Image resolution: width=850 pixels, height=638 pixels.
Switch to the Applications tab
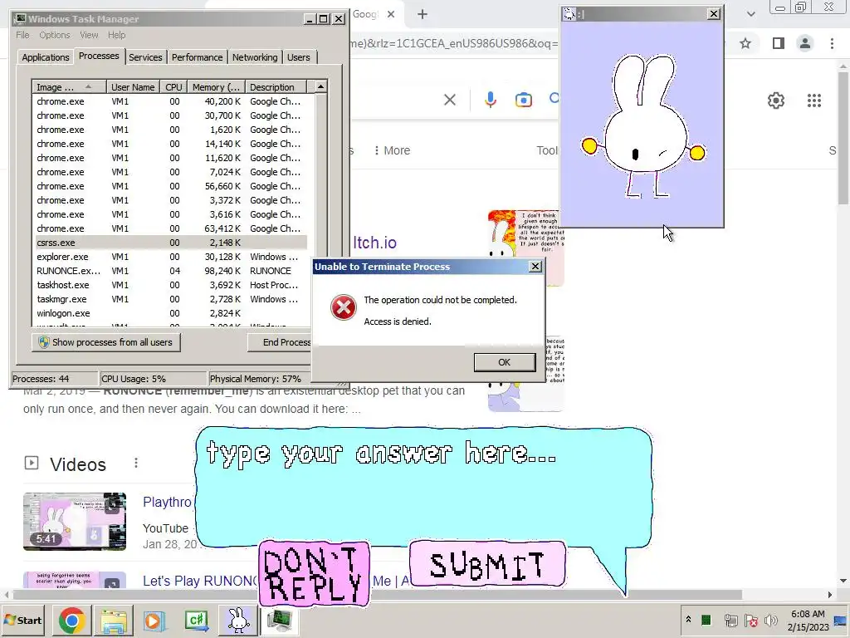(46, 57)
